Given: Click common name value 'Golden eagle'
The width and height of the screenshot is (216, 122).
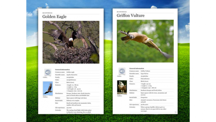Looking at the screenshot, I should point(71,72).
